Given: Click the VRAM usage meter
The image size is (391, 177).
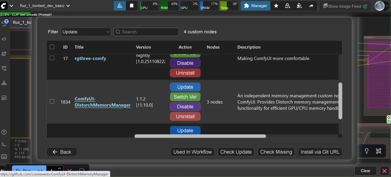Looking at the screenshot, I should pyautogui.click(x=209, y=6).
